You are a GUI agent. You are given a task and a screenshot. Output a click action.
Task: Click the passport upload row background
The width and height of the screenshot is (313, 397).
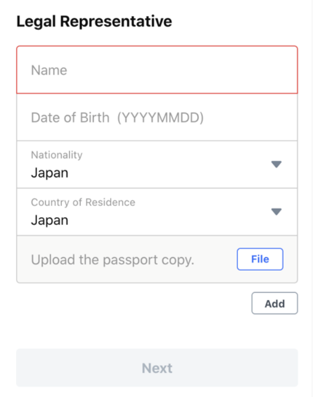click(157, 259)
